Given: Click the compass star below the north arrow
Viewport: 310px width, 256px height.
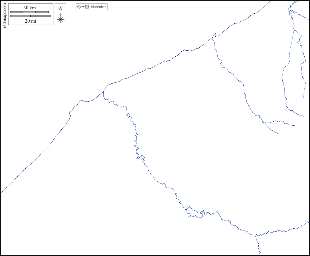Looking at the screenshot, I should point(61,20).
